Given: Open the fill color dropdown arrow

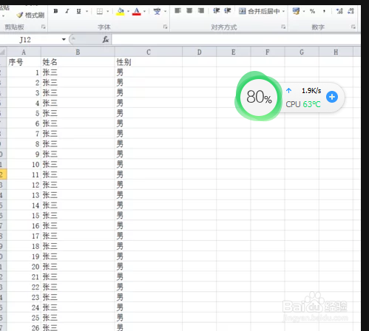Looking at the screenshot, I should point(128,11).
